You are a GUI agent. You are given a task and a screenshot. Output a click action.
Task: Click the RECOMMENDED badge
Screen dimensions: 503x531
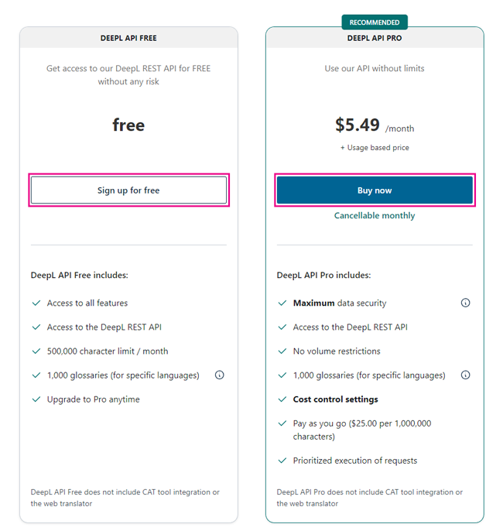pyautogui.click(x=375, y=22)
